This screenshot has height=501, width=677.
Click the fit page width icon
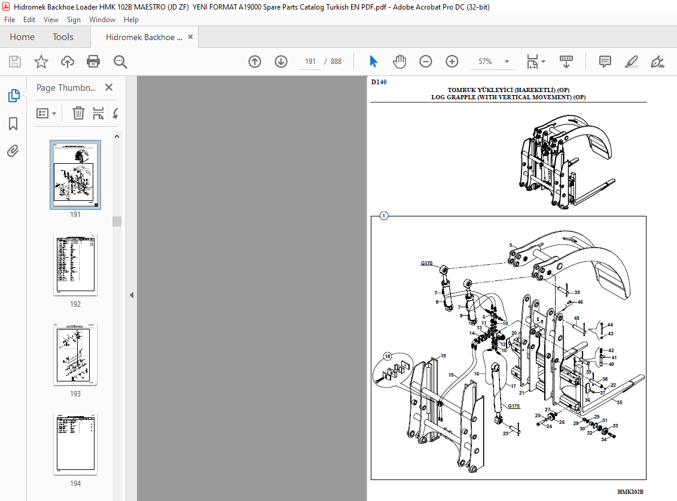[x=532, y=62]
